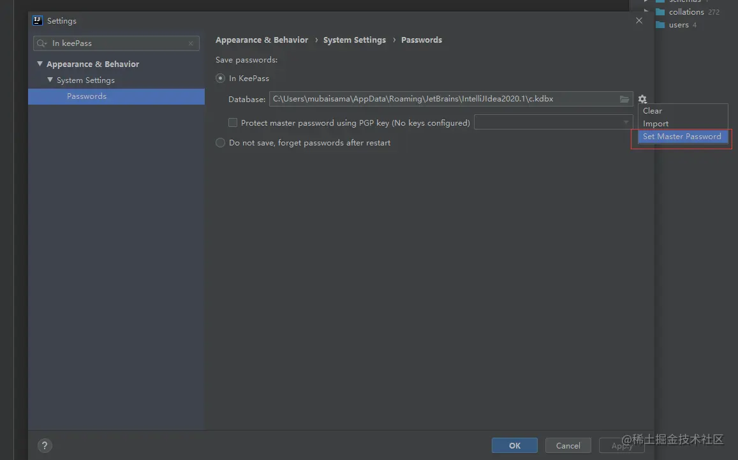This screenshot has width=738, height=460.
Task: Choose Set Master Password menu item
Action: (683, 137)
